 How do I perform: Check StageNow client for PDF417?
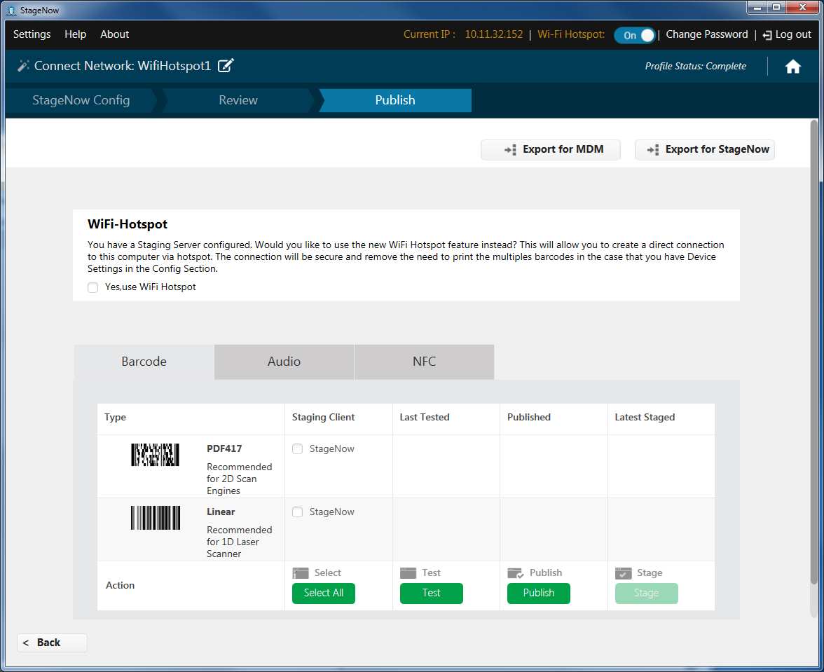point(298,449)
